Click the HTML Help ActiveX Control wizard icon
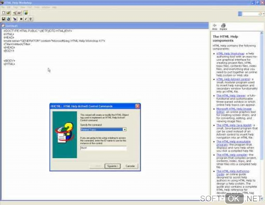The image size is (265, 205). [26, 13]
